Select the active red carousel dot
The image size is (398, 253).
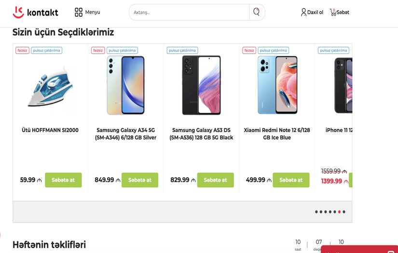(x=340, y=212)
